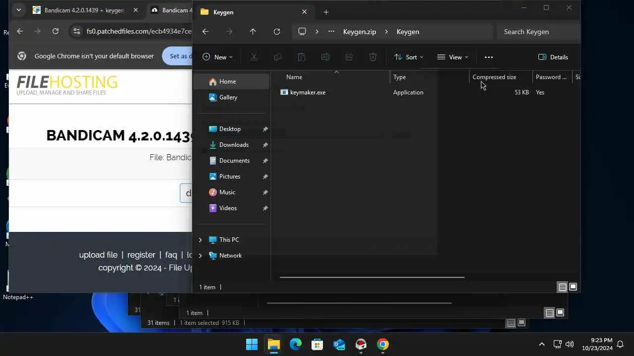The image size is (634, 356).
Task: Switch to large thumbnails view in status bar
Action: 573,287
